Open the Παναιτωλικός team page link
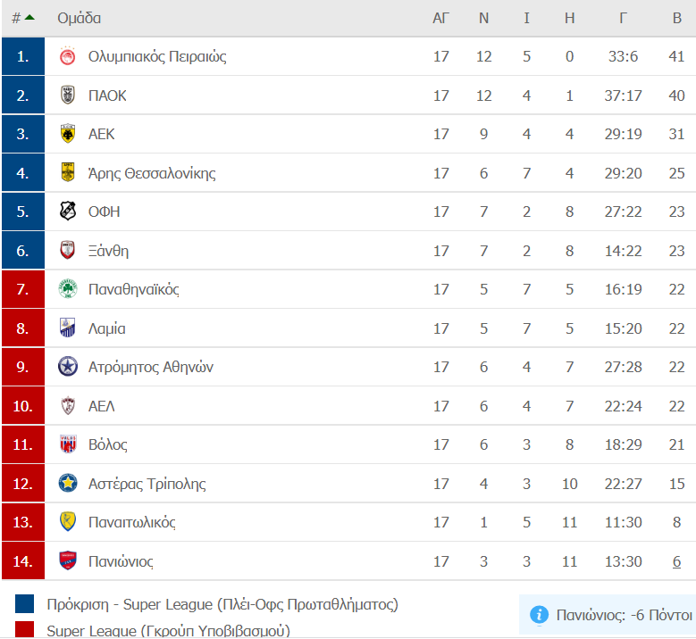The width and height of the screenshot is (696, 639). pyautogui.click(x=132, y=522)
